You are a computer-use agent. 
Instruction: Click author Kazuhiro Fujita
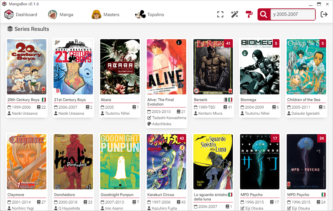[x=164, y=208]
